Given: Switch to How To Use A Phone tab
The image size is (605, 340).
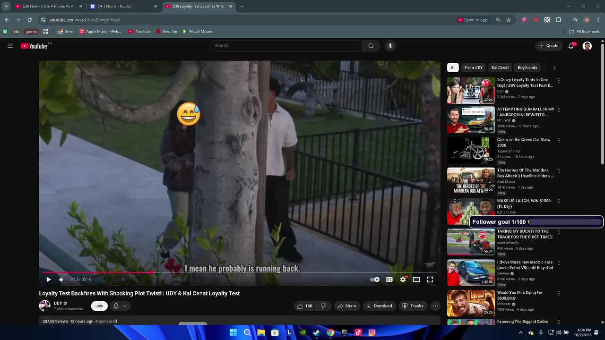Looking at the screenshot, I should point(49,6).
